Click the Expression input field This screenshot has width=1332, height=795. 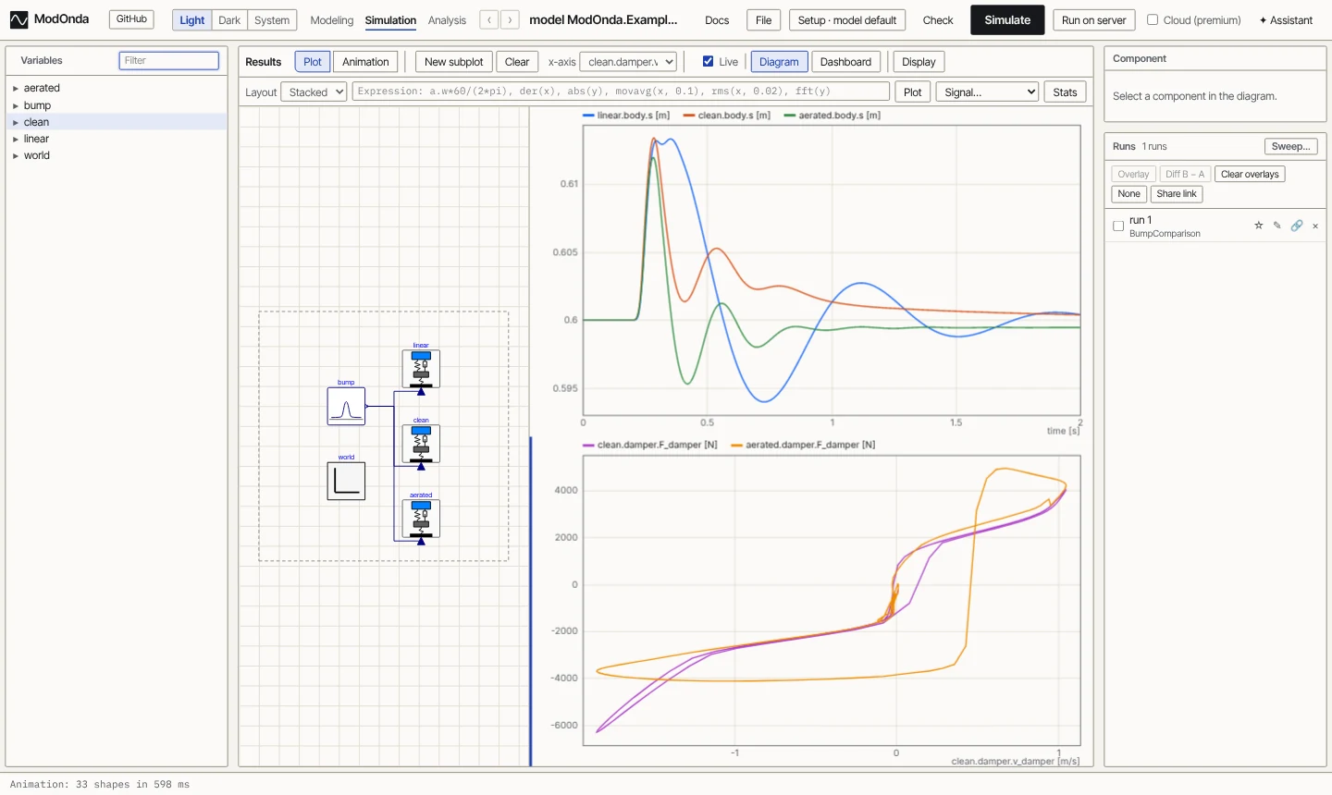(621, 92)
